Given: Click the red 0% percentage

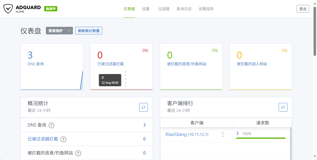Looking at the screenshot, I should (x=145, y=50).
